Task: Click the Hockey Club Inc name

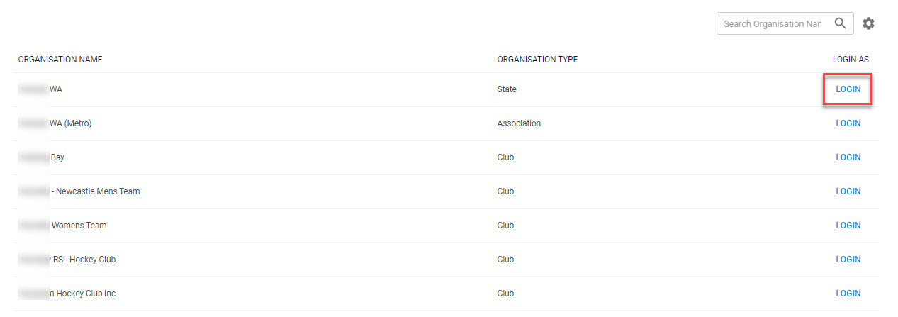Action: [81, 294]
